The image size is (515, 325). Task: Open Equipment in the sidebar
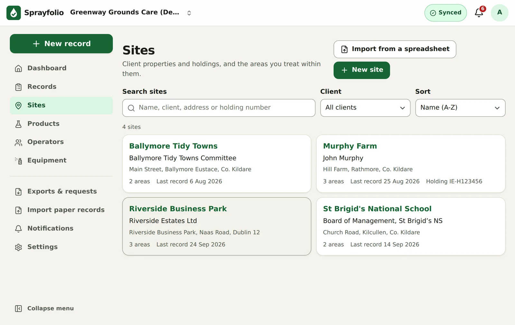coord(61,160)
